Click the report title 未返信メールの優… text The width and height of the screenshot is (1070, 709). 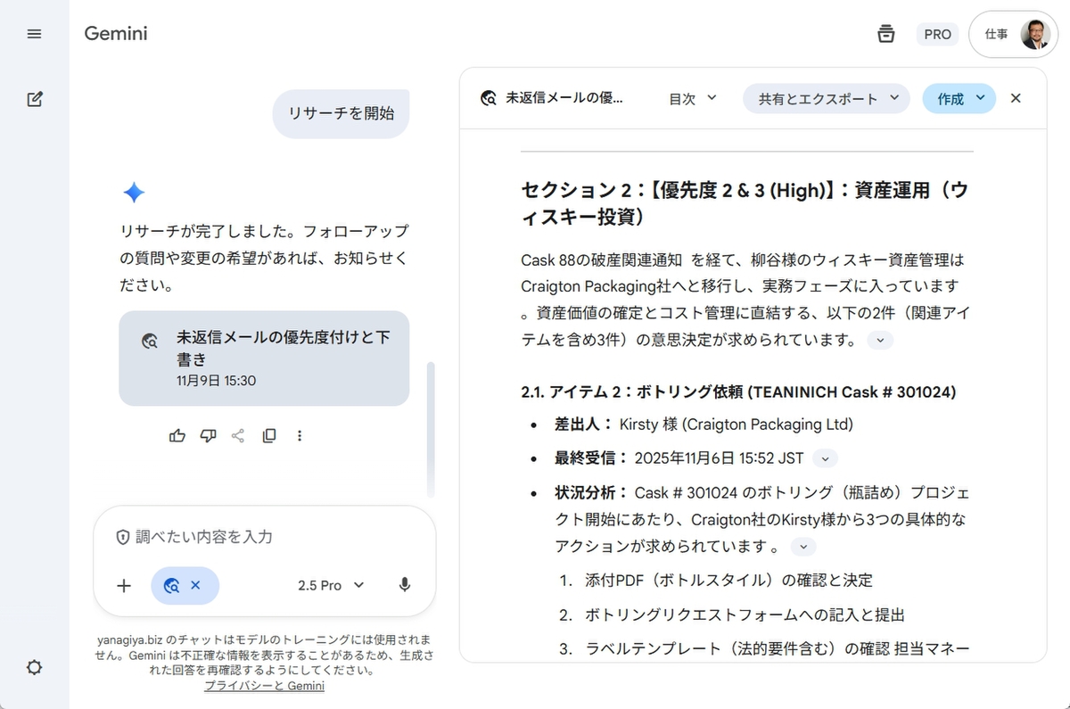[564, 99]
